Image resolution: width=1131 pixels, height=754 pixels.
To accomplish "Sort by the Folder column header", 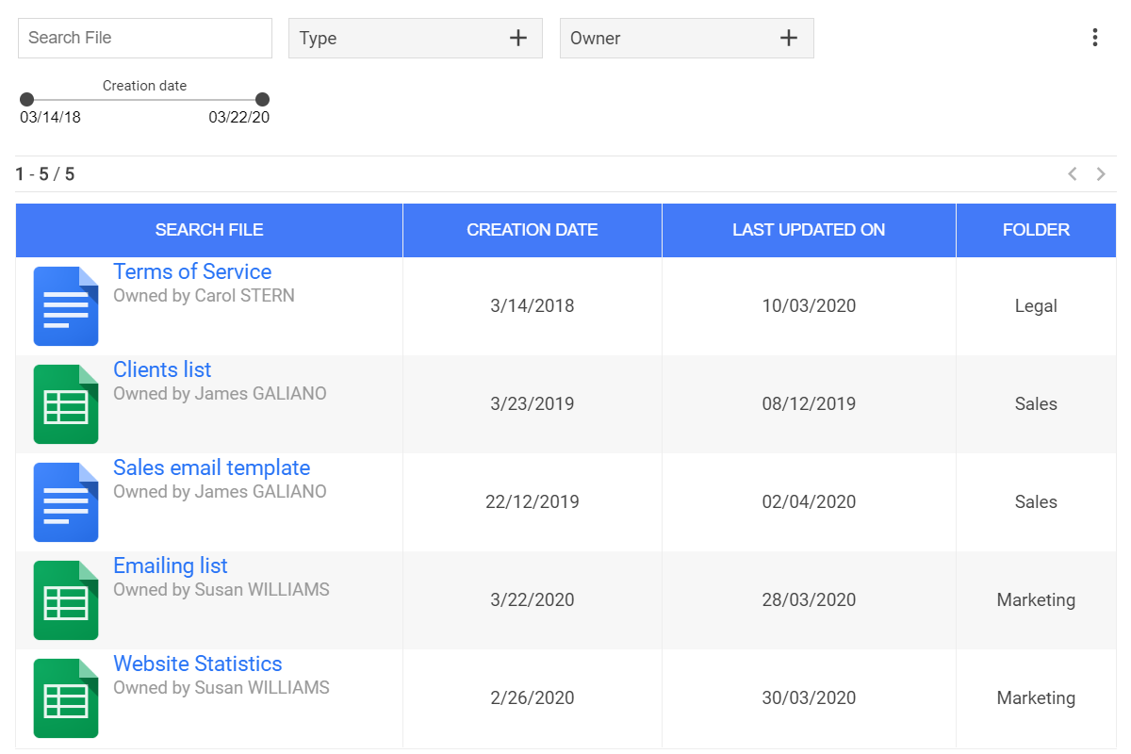I will [x=1036, y=230].
